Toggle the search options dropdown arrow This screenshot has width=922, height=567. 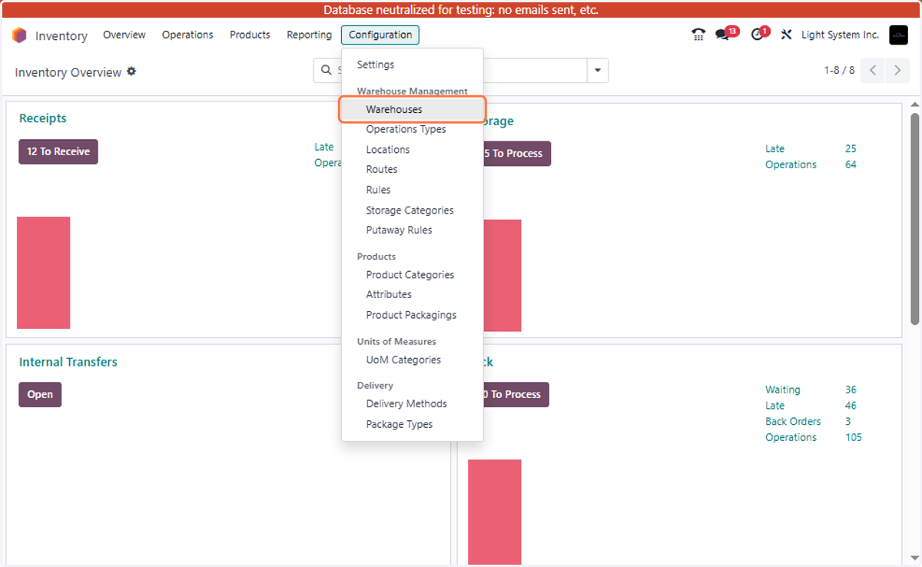[x=598, y=71]
